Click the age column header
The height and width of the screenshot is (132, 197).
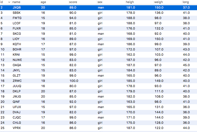[43, 2]
